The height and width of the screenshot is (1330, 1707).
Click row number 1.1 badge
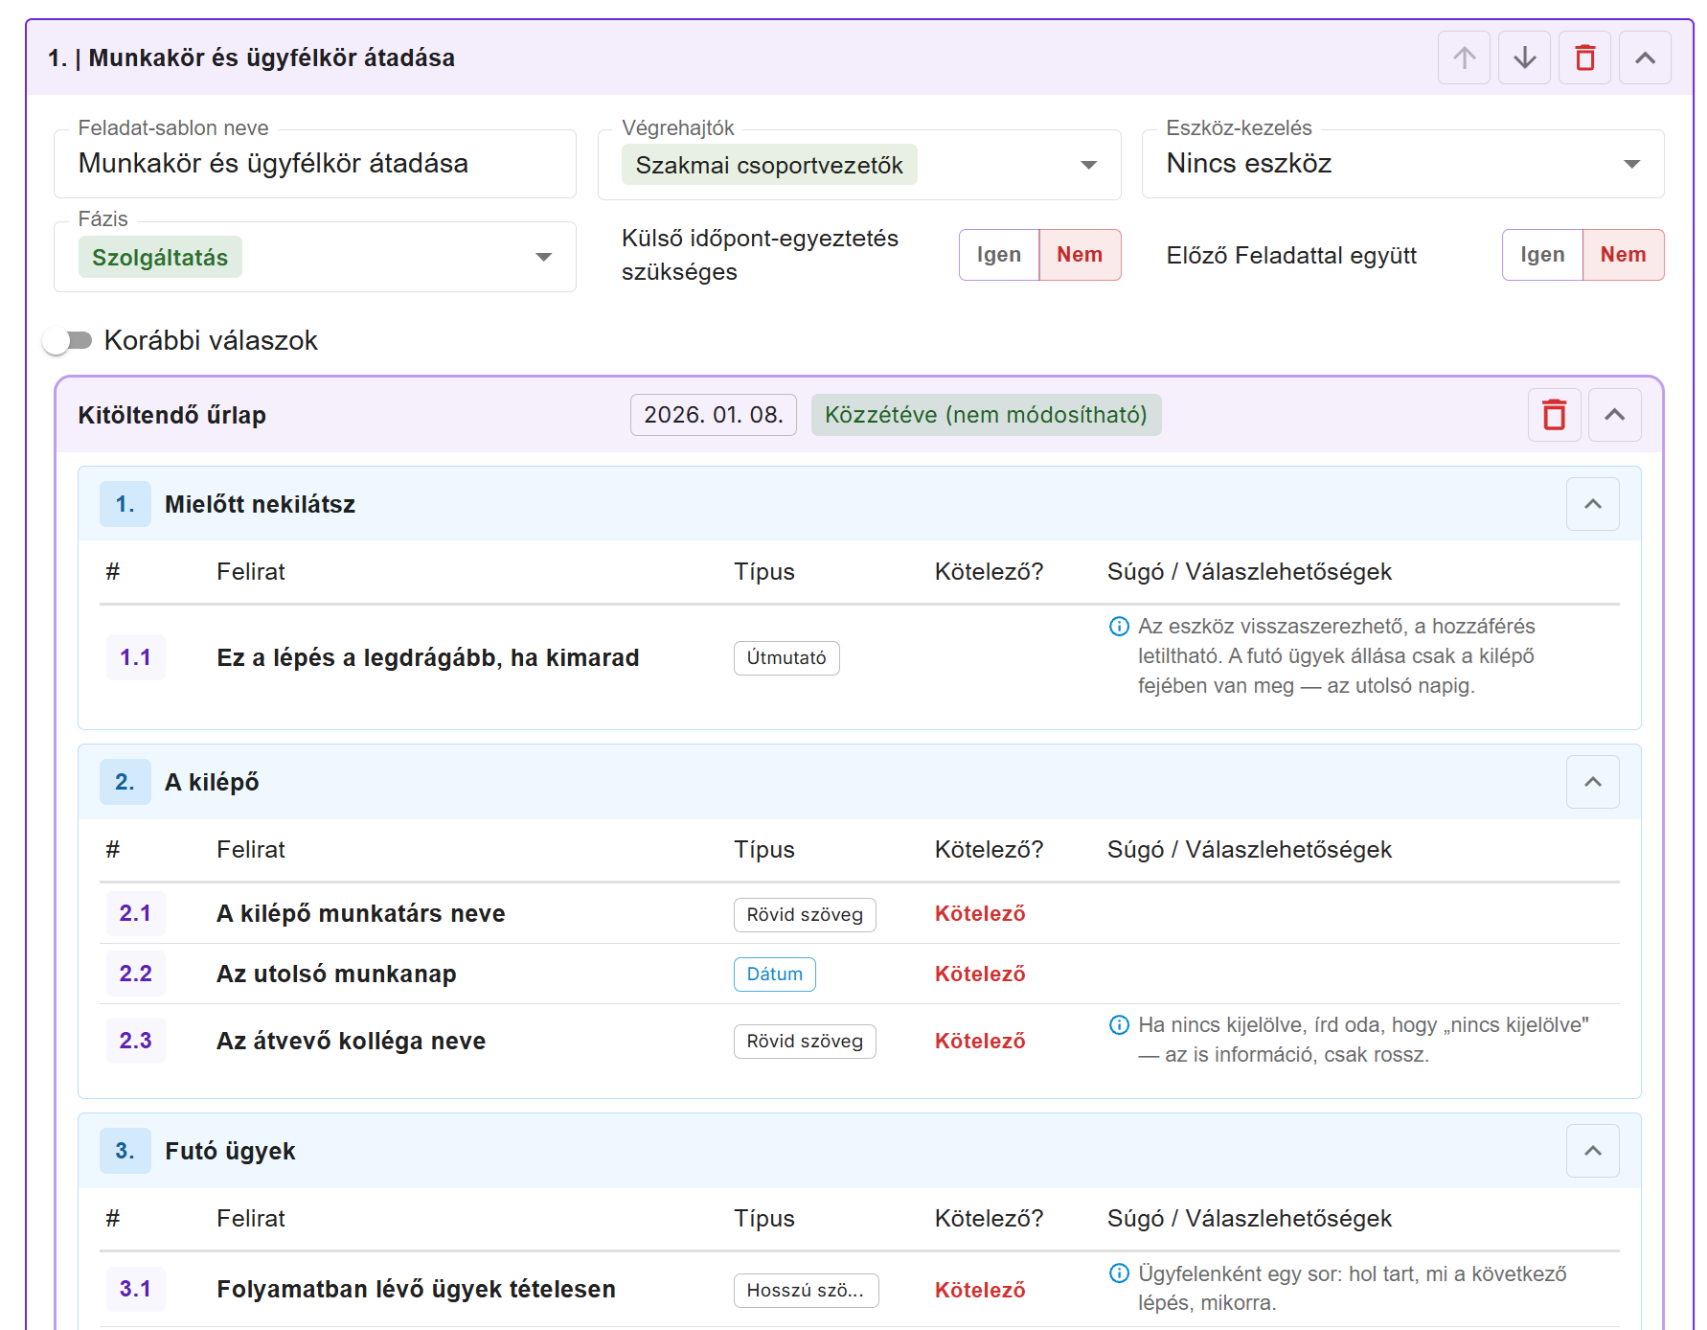135,657
